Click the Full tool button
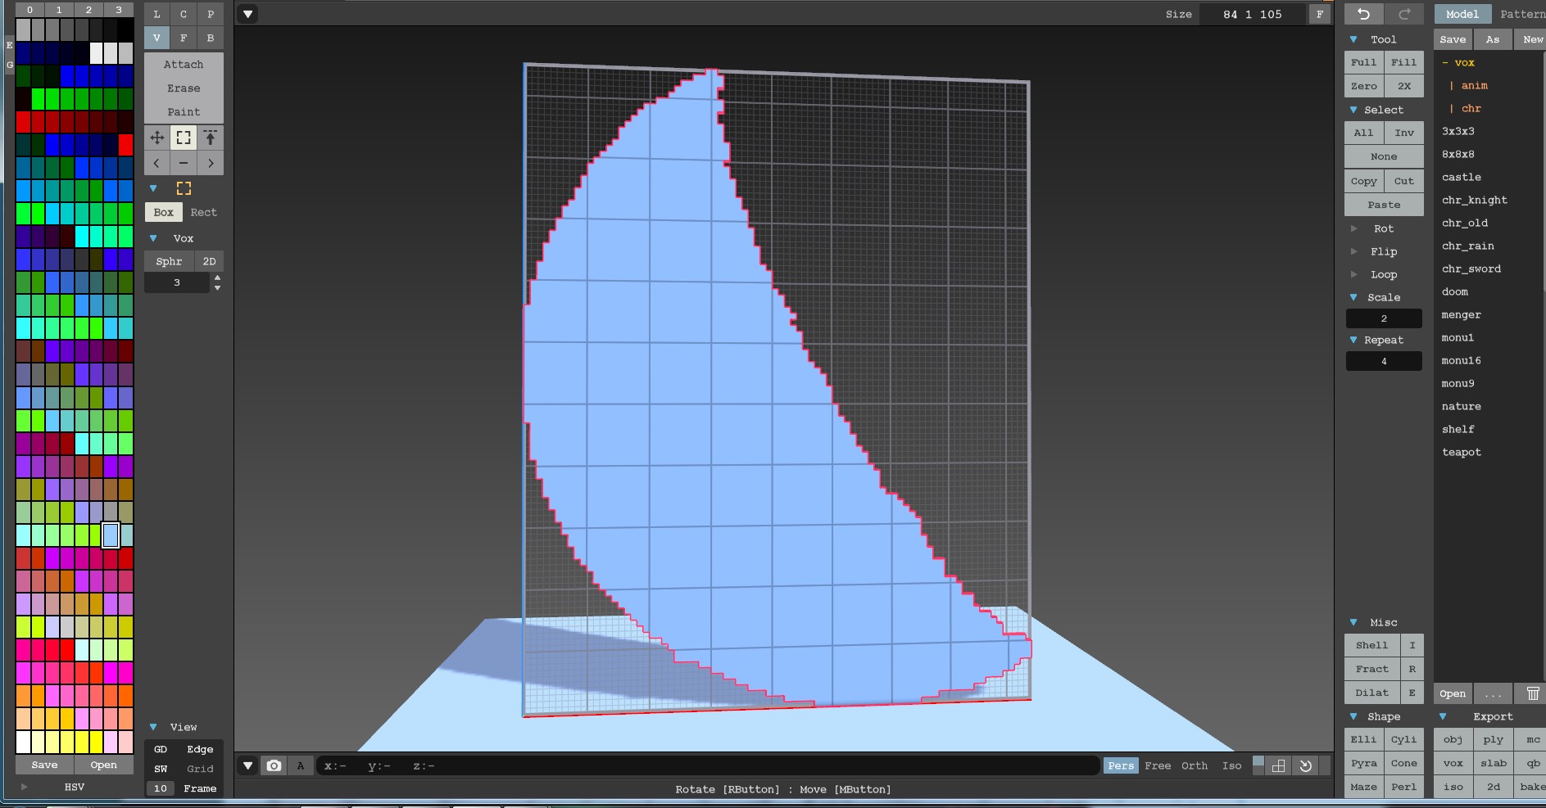This screenshot has height=808, width=1546. click(x=1363, y=62)
